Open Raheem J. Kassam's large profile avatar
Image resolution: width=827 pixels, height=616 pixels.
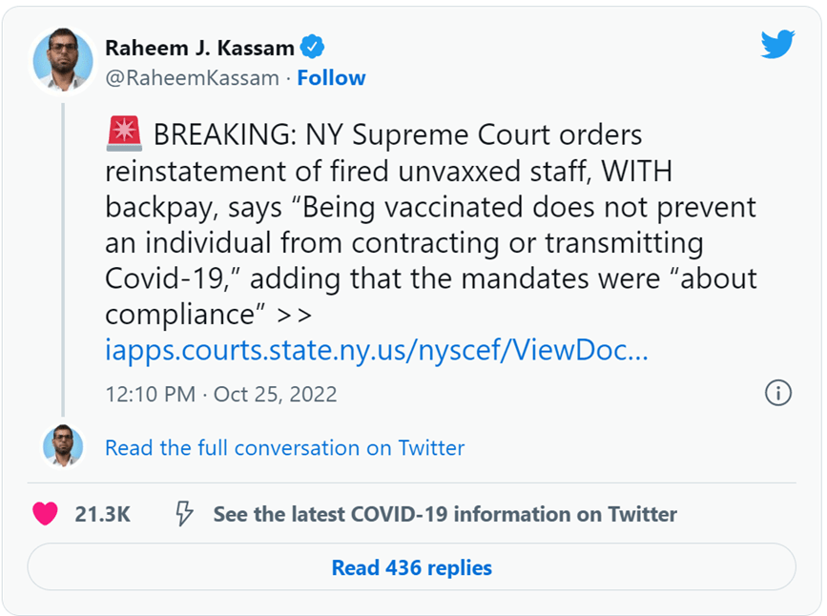click(63, 61)
